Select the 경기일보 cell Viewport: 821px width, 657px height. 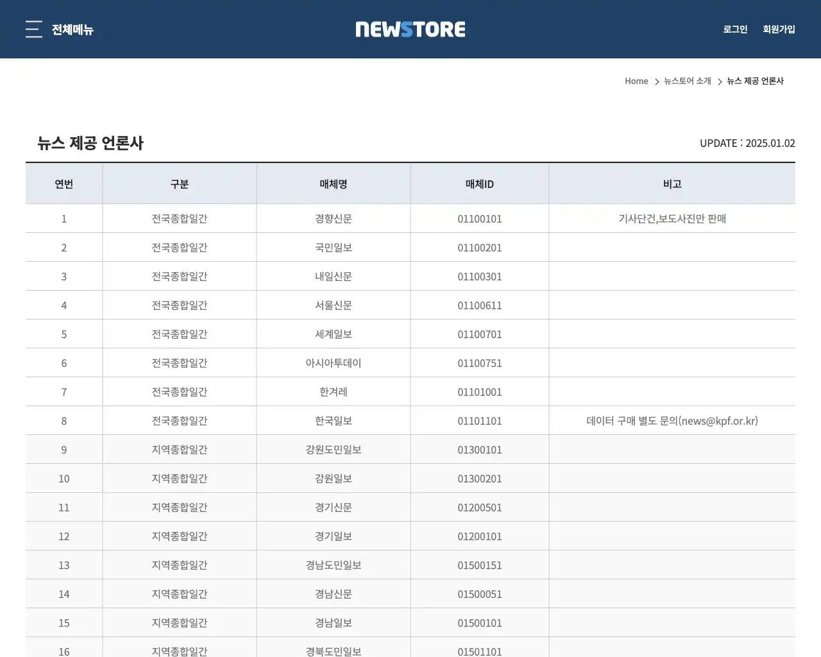334,536
